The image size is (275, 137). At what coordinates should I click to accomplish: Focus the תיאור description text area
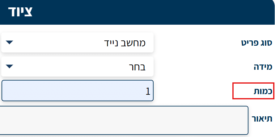point(124,120)
